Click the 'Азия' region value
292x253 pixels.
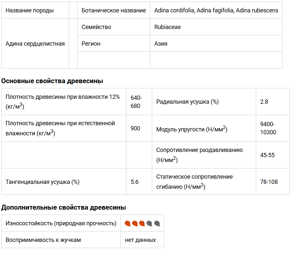161,44
